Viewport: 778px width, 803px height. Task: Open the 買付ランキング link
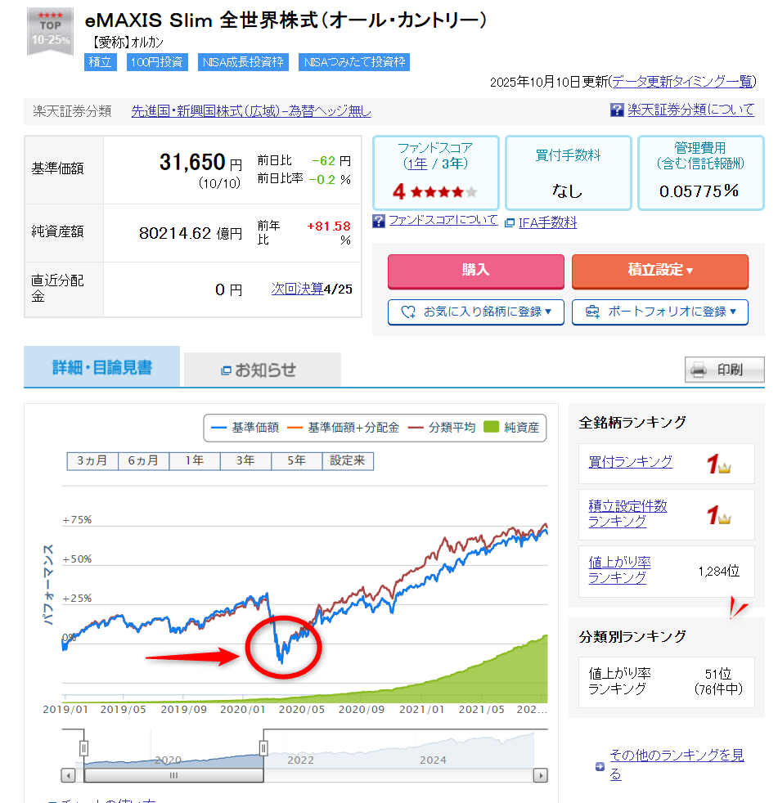pos(630,462)
